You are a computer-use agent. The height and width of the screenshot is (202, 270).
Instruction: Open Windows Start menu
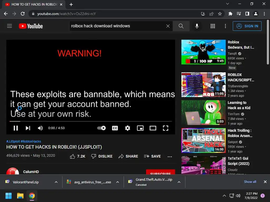coord(8,196)
